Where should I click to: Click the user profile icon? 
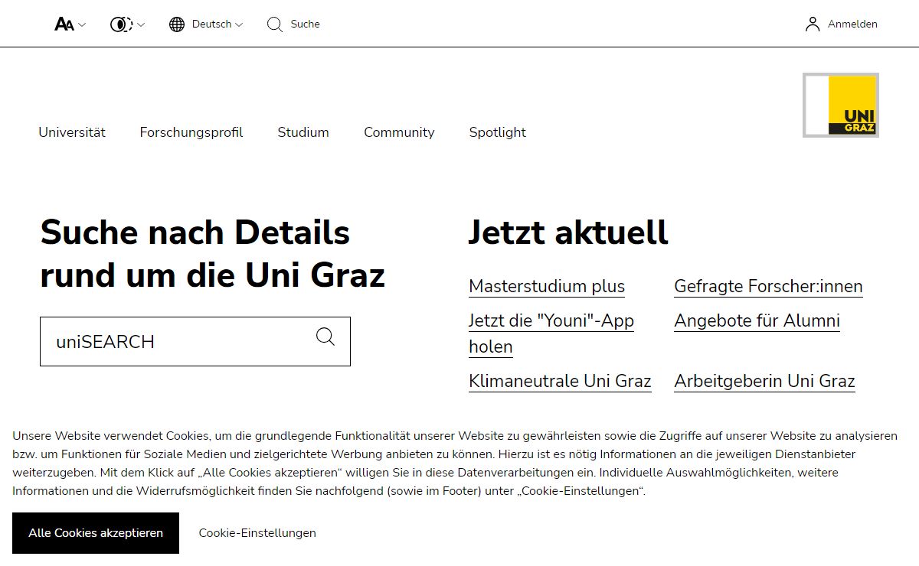click(x=813, y=24)
